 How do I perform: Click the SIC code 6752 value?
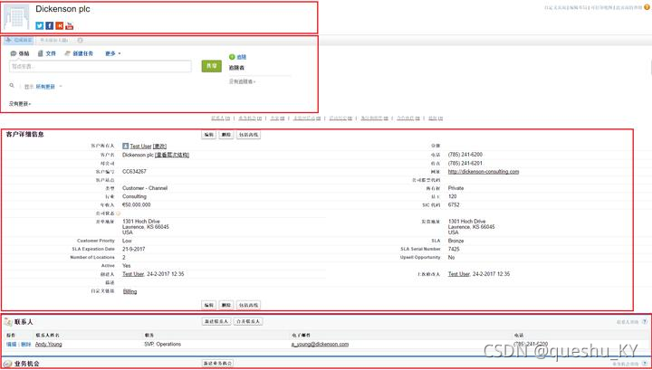click(454, 204)
